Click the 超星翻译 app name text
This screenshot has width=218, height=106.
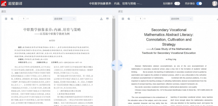[15, 3]
